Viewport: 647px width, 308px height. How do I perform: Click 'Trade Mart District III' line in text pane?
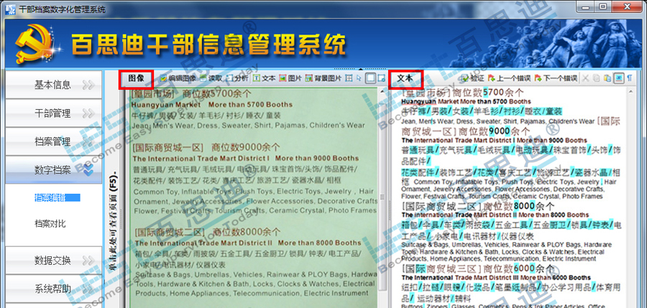[x=496, y=278]
